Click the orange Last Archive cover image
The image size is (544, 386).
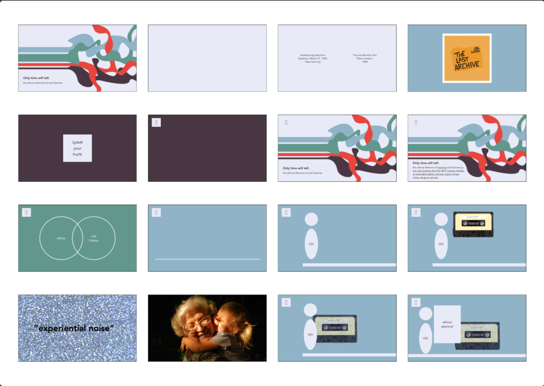(x=467, y=58)
